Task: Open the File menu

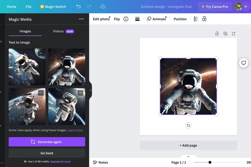Action: click(28, 7)
